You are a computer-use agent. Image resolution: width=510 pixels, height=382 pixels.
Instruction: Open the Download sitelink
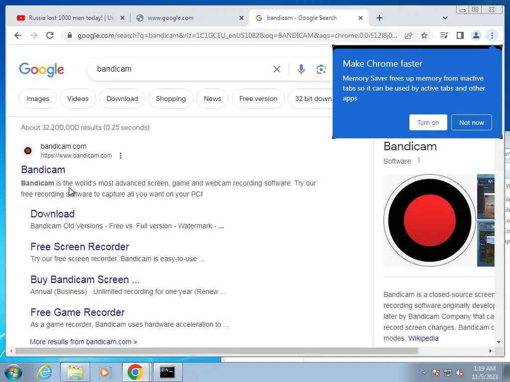52,214
